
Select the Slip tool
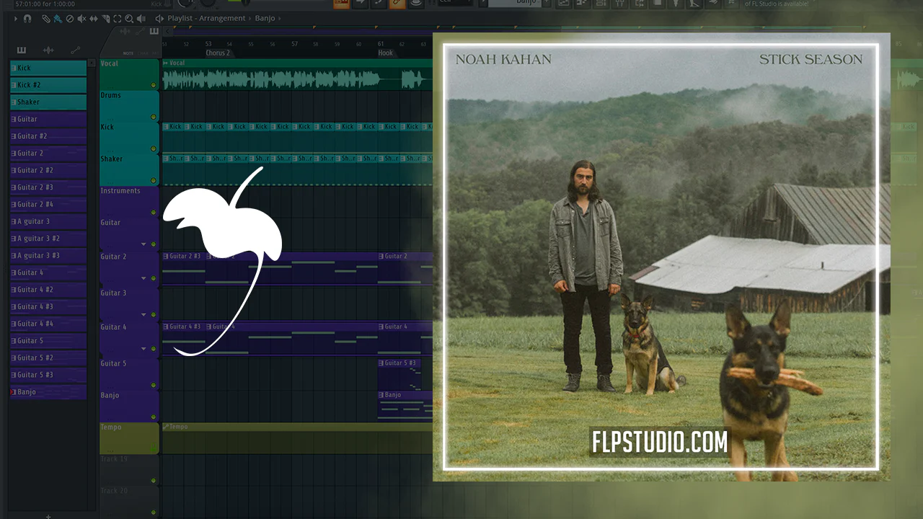[93, 18]
